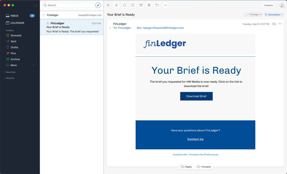Click the Delegate button
This screenshot has height=174, width=287.
coord(269,5)
